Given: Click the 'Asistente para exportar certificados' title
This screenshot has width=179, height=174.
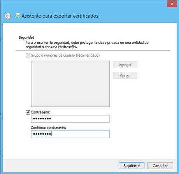Looking at the screenshot, I should (60, 16).
